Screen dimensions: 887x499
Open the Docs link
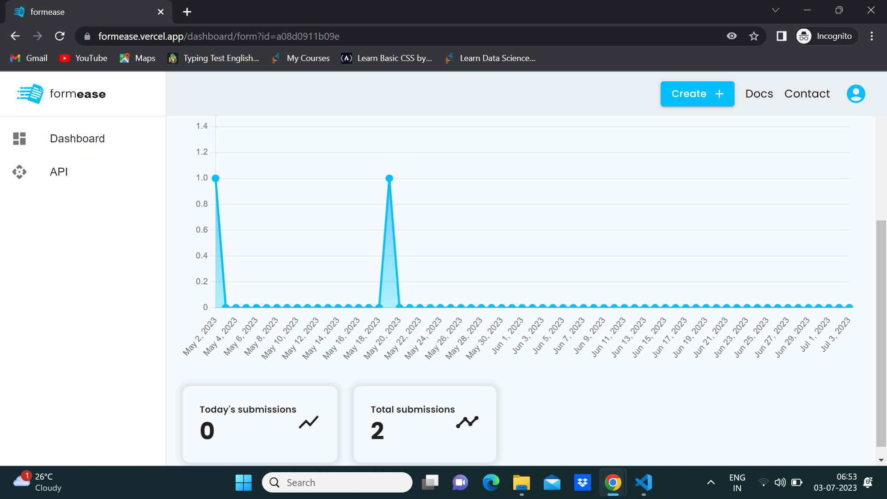(x=759, y=94)
